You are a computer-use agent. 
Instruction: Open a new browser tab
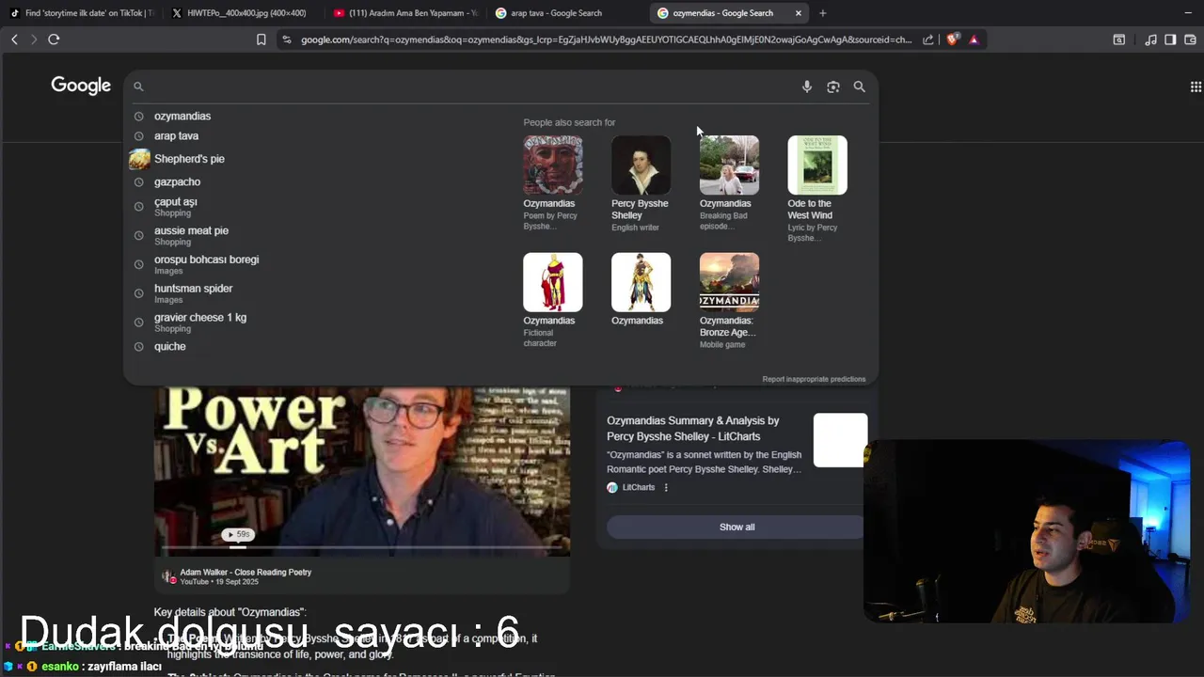pos(823,13)
